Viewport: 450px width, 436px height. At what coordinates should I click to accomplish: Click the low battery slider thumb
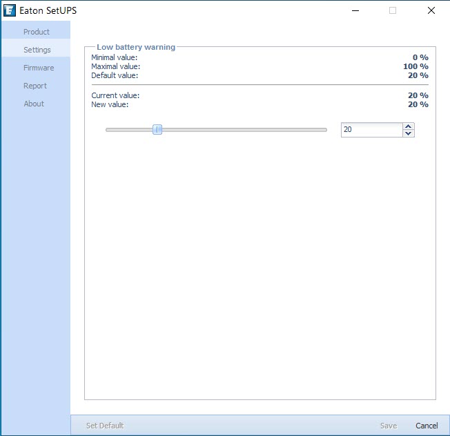(x=157, y=130)
